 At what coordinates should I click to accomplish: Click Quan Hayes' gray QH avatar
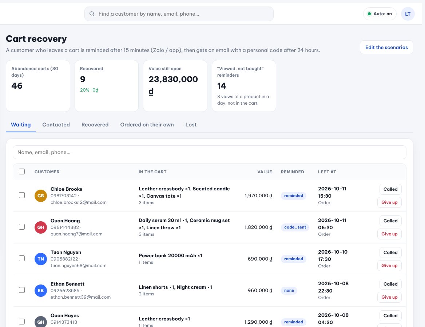pos(41,322)
